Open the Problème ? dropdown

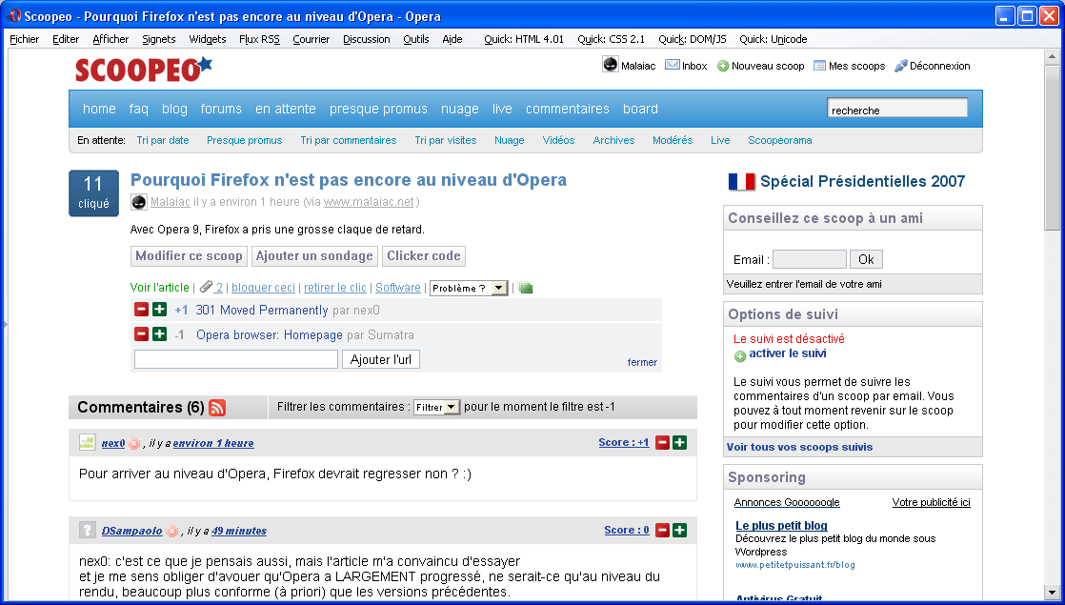469,288
